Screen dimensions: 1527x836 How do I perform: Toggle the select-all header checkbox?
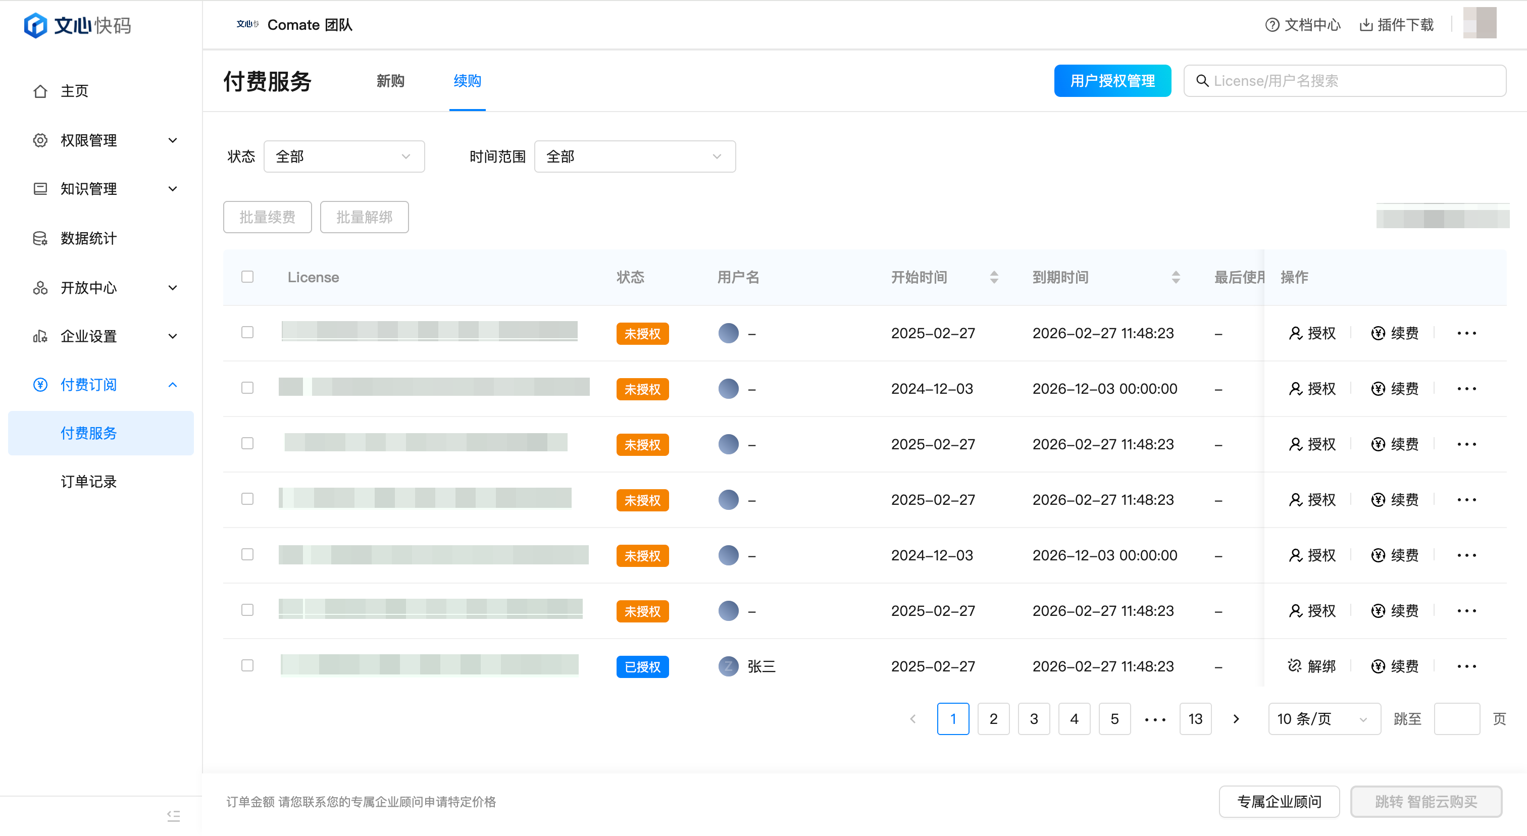[247, 277]
